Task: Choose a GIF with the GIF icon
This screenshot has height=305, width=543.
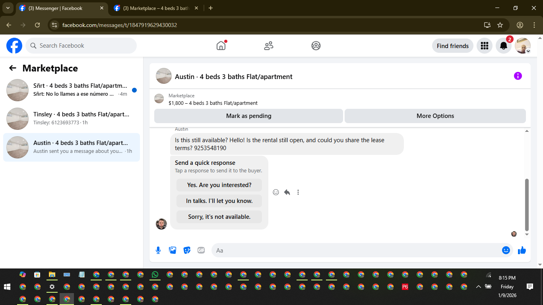Action: click(x=201, y=250)
